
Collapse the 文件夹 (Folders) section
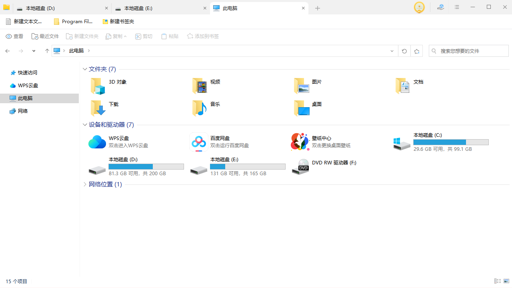tap(85, 69)
